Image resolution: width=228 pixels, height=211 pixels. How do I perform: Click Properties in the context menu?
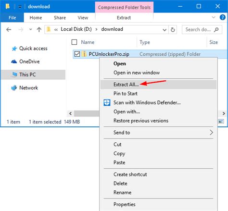(x=125, y=204)
